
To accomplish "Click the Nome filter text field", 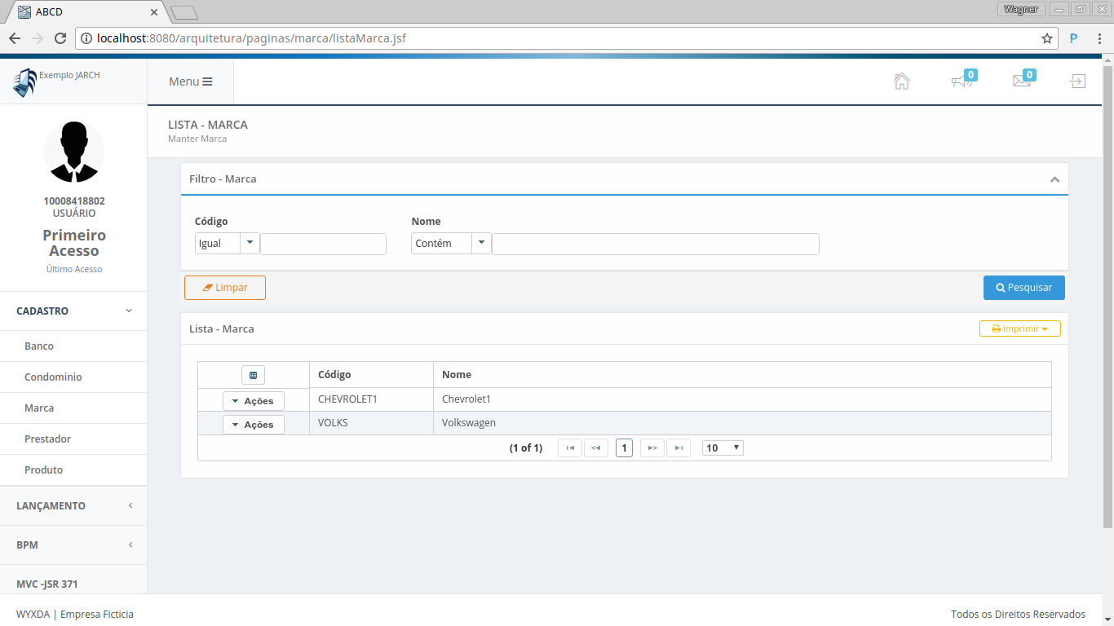I will [x=655, y=244].
